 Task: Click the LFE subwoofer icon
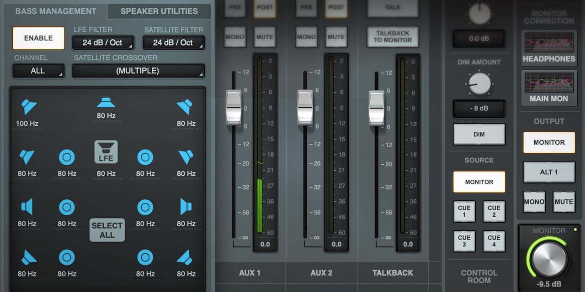pyautogui.click(x=106, y=152)
